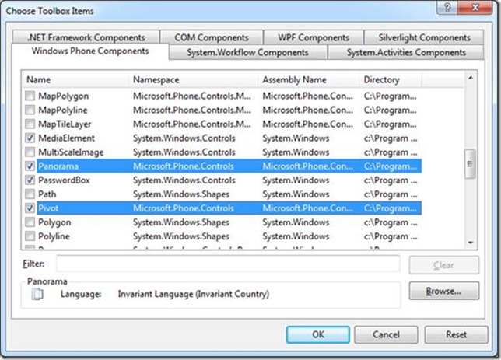Click System.Windows assembly in MediaElement row
The image size is (501, 360).
(x=296, y=138)
